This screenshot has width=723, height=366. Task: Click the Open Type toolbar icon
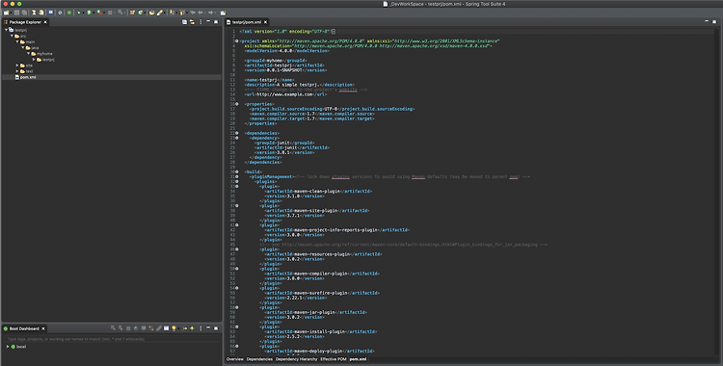click(x=151, y=13)
